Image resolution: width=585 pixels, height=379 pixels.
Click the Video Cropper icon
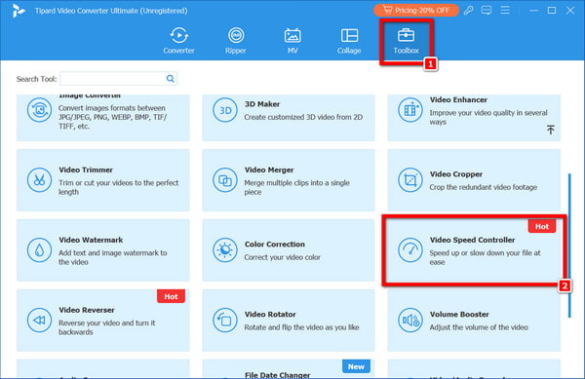point(410,180)
